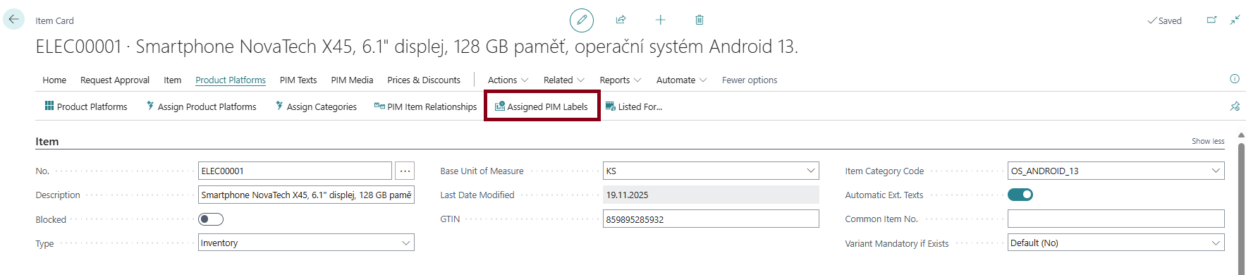Click the share icon
The height and width of the screenshot is (275, 1246).
pyautogui.click(x=621, y=20)
